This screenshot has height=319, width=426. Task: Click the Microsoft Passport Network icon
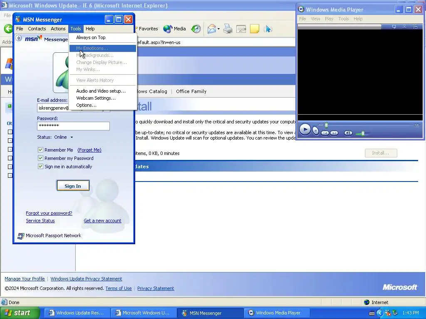21,236
